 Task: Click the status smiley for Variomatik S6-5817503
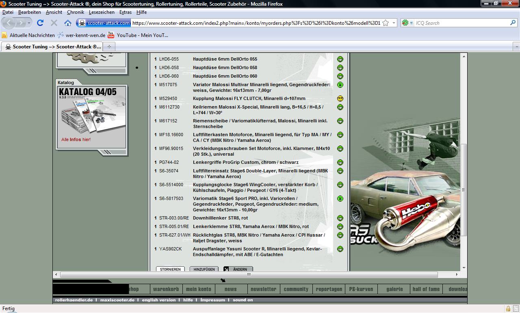click(340, 198)
